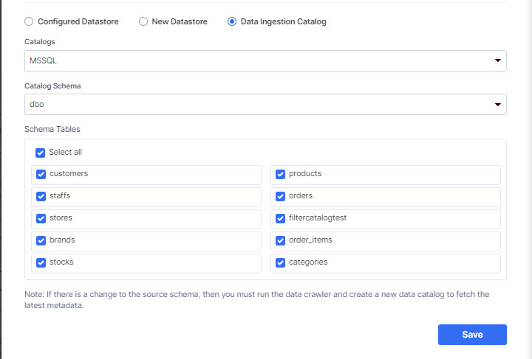Choose the New Datastore option
532x359 pixels.
pyautogui.click(x=143, y=21)
